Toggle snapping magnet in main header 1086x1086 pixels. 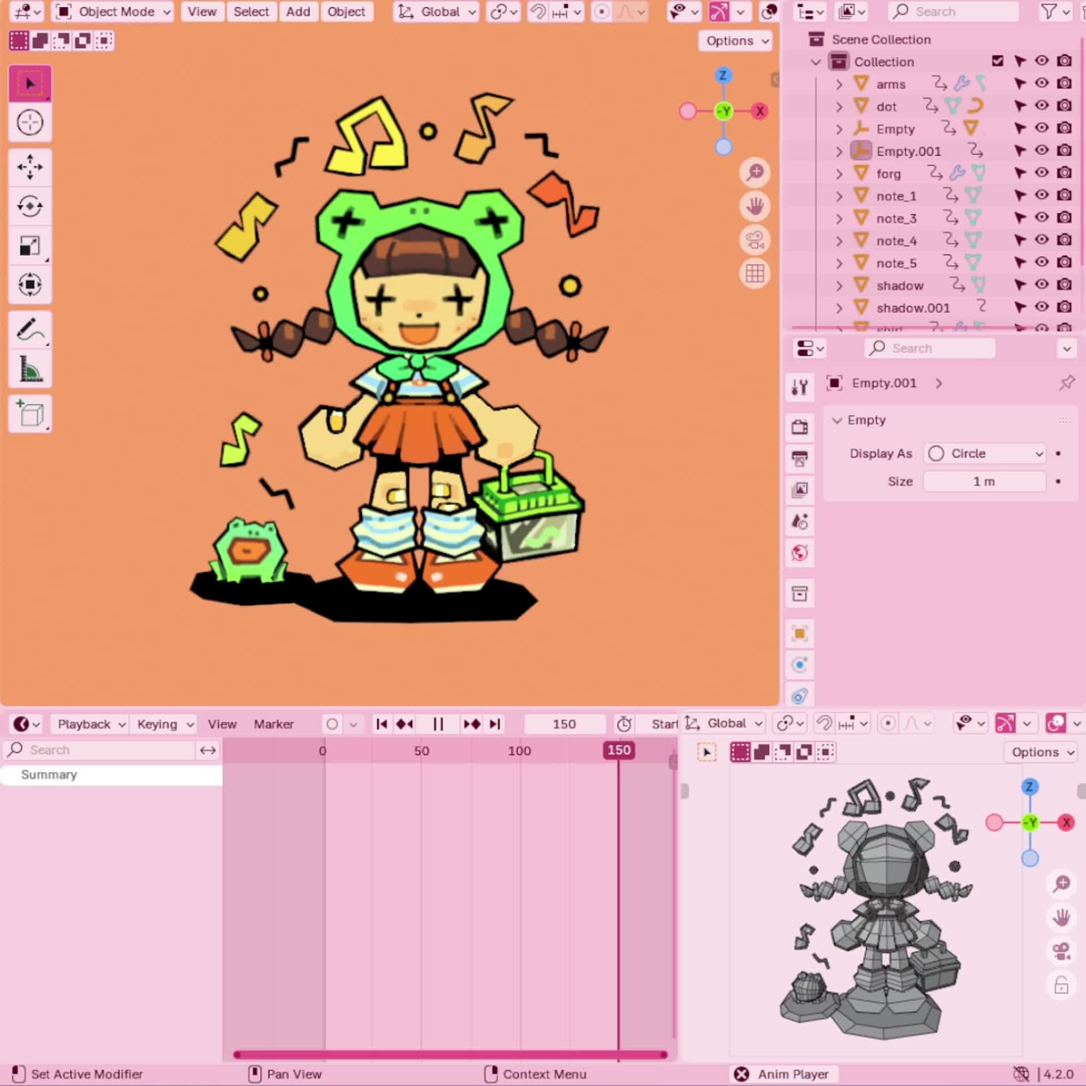537,11
